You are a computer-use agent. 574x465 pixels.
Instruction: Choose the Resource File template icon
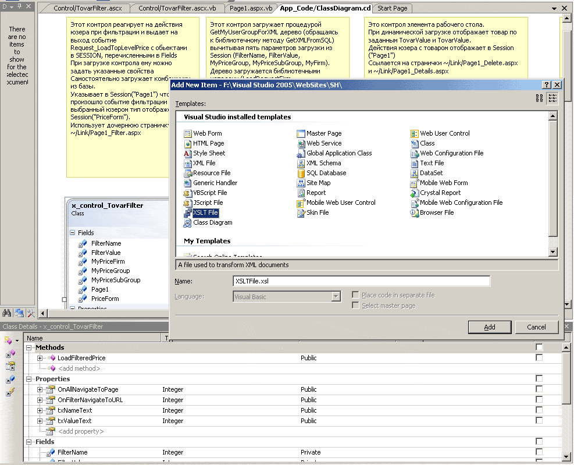[x=188, y=173]
